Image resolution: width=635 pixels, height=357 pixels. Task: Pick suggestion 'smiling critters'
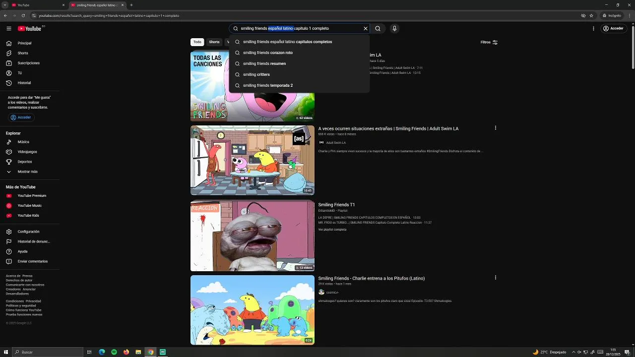point(299,74)
